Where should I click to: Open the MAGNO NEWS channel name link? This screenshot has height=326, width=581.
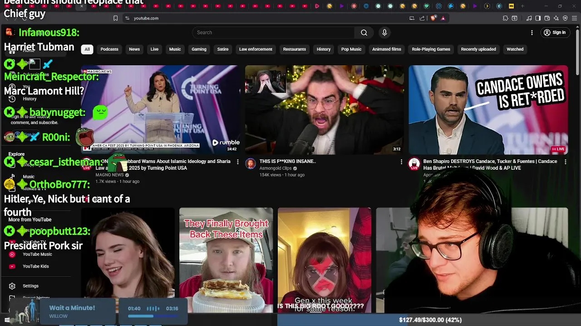pyautogui.click(x=109, y=175)
